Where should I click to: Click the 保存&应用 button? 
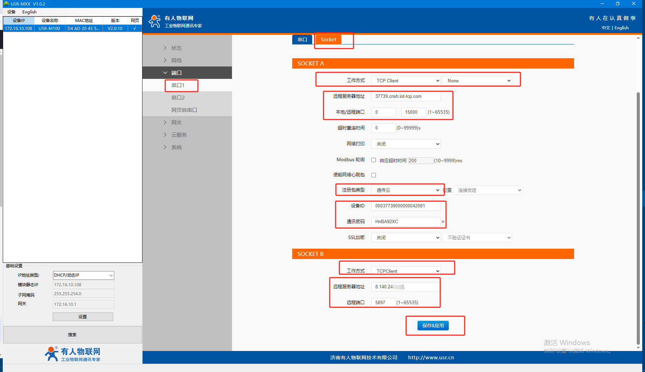pyautogui.click(x=433, y=325)
